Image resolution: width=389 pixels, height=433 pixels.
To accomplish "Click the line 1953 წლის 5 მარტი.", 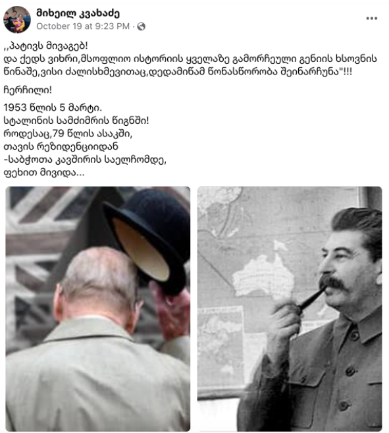I will (53, 107).
